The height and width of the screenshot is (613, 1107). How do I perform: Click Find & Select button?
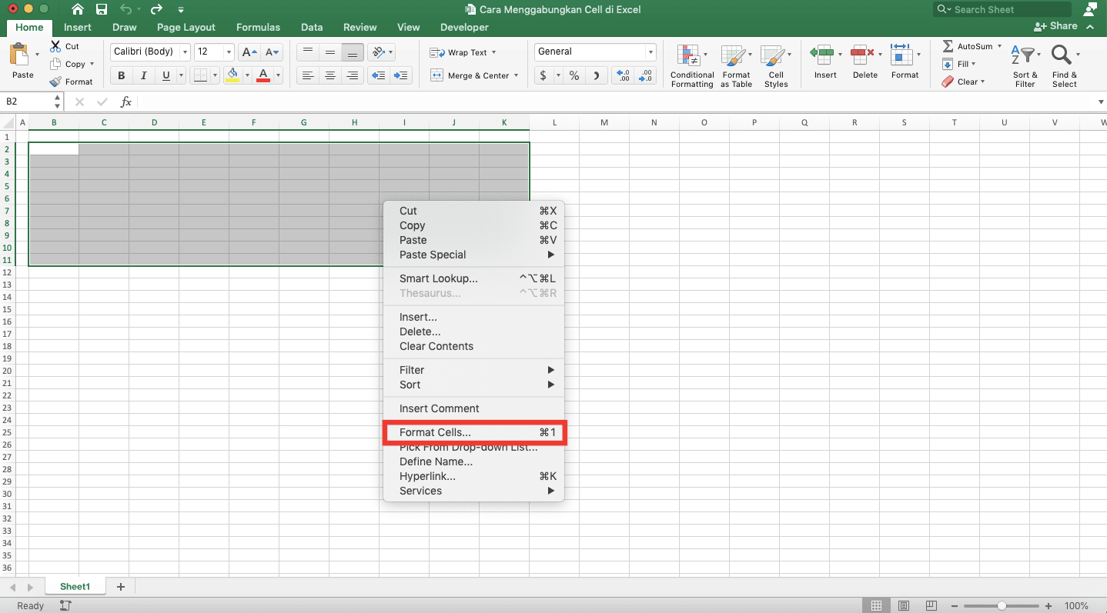pos(1065,66)
